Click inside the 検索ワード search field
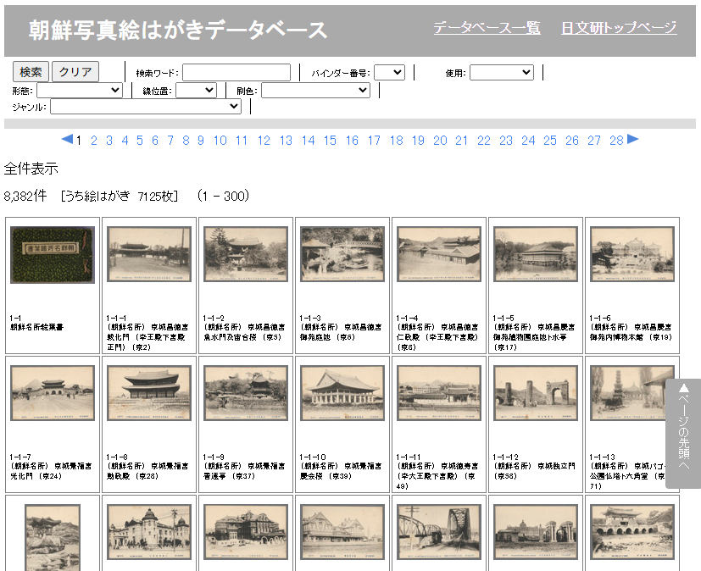Viewport: 701px width, 571px height. click(x=236, y=72)
